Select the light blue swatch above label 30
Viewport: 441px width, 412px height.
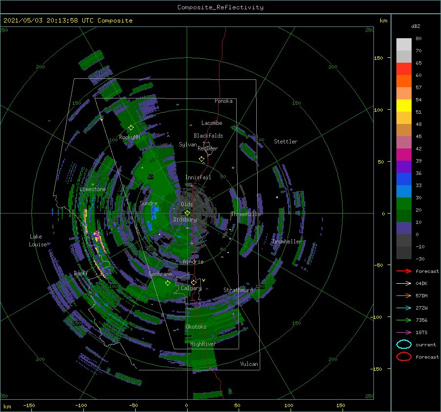[x=404, y=192]
